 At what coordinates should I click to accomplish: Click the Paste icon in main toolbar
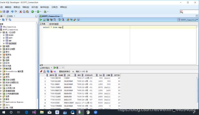click(27, 11)
